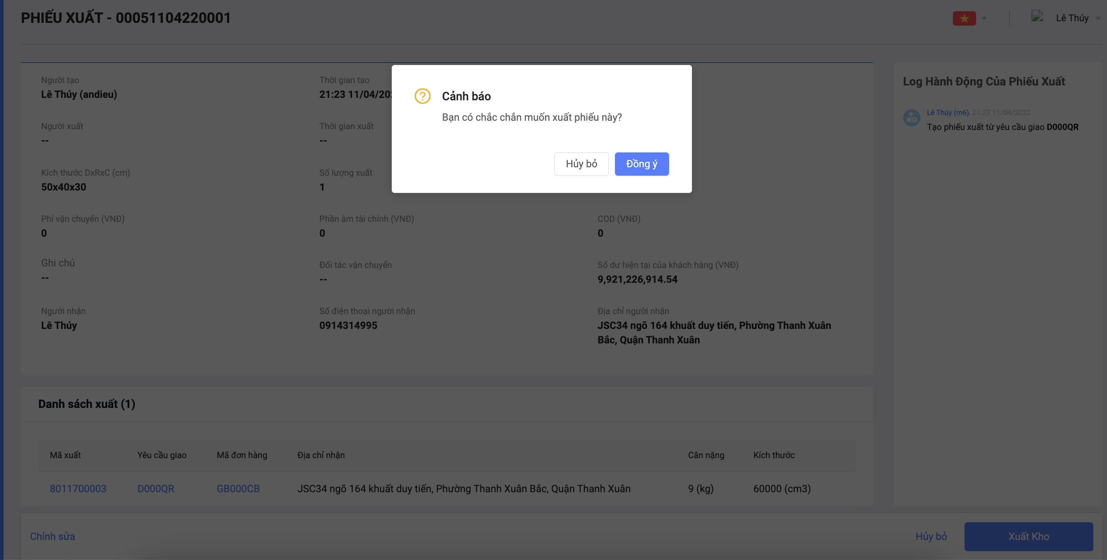Click Lê Thúy (m6) in action log
1107x560 pixels.
click(x=947, y=112)
